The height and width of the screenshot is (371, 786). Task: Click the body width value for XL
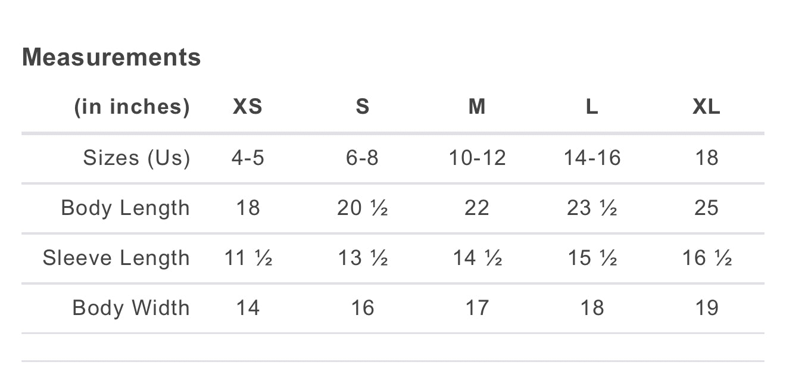(707, 308)
